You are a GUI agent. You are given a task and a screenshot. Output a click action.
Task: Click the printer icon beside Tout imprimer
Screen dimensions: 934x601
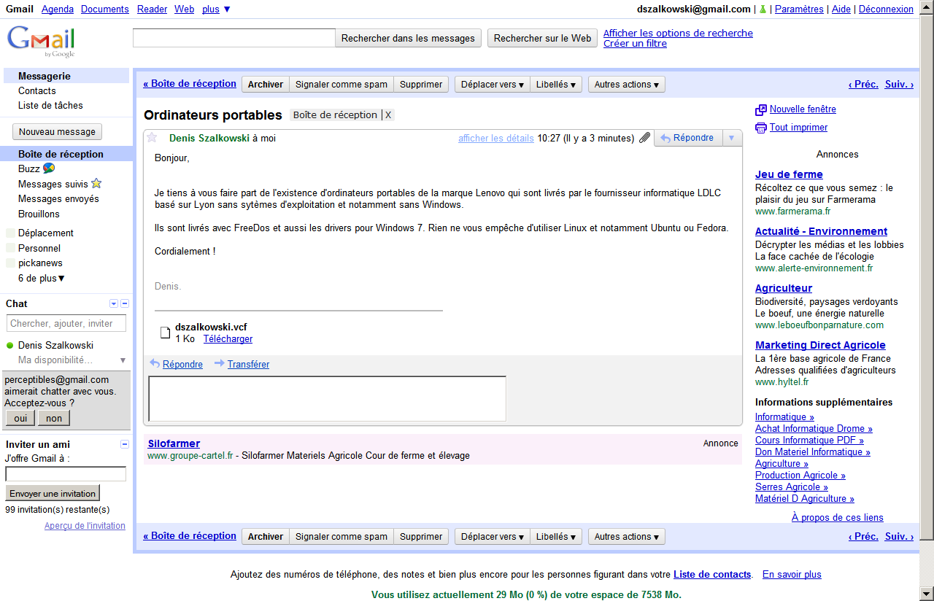pyautogui.click(x=761, y=128)
